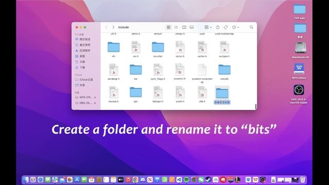Open Music from the Dock

[x=128, y=179]
